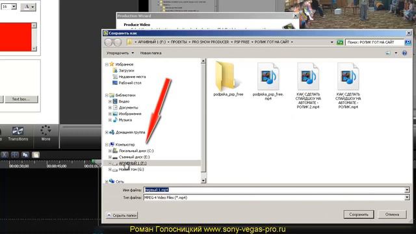Click the Новая папка button
Viewport: 416px width, 234px height.
(x=151, y=53)
